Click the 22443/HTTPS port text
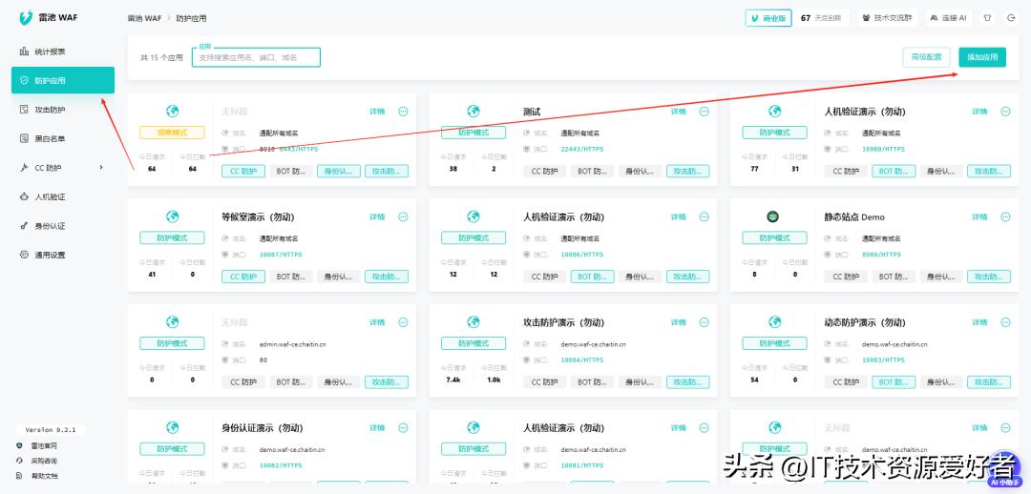Screen dimensions: 1031x494 [x=582, y=149]
